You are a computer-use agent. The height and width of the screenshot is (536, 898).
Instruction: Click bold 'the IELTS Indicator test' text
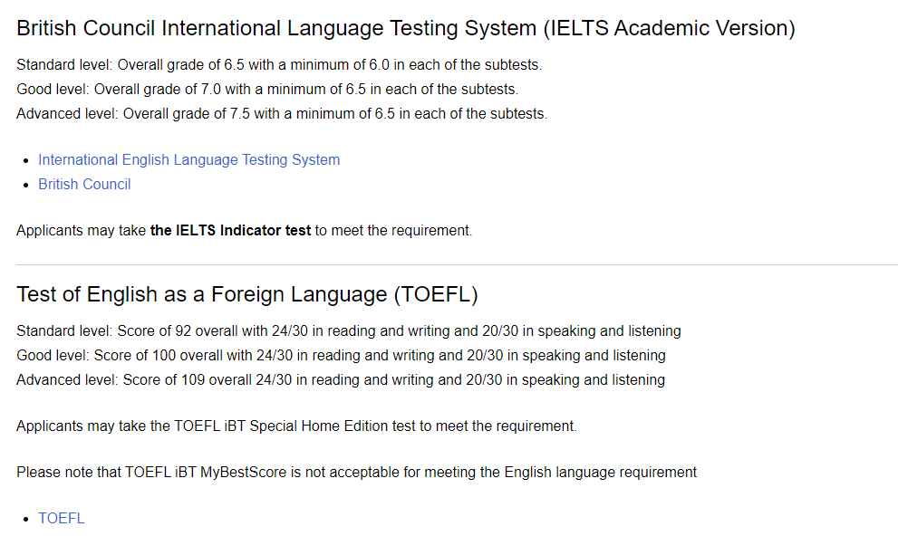click(230, 231)
